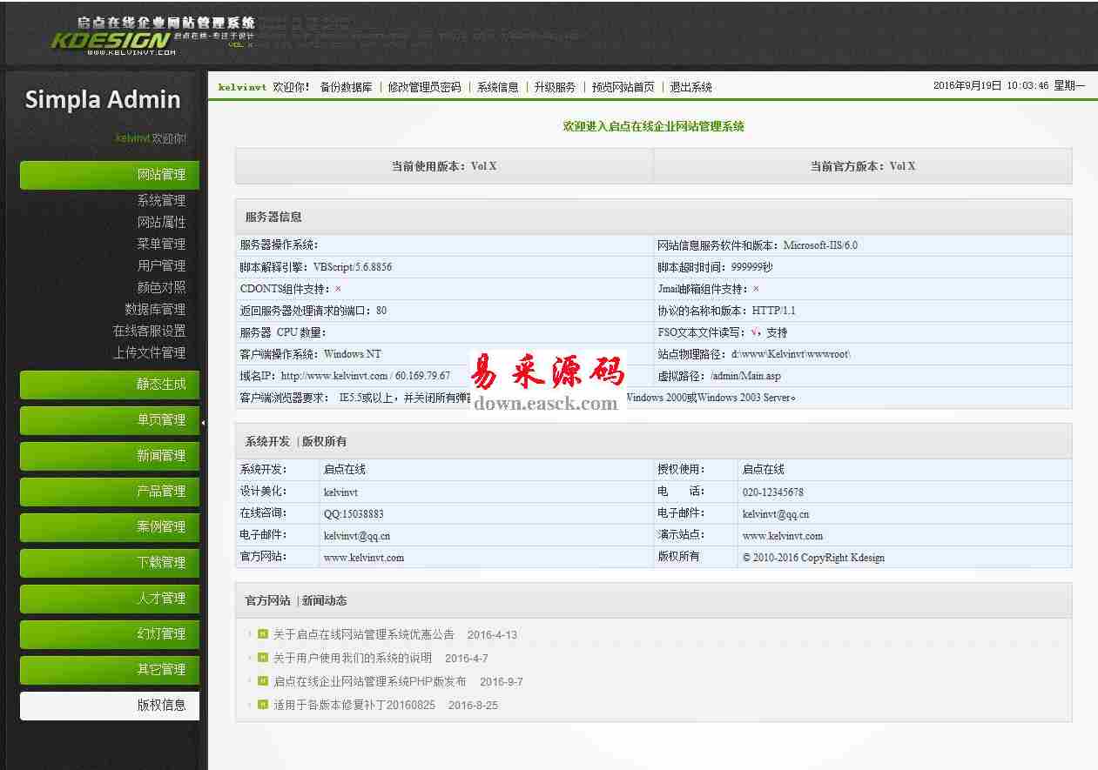Expand the 其它管理 sidebar section

(110, 670)
